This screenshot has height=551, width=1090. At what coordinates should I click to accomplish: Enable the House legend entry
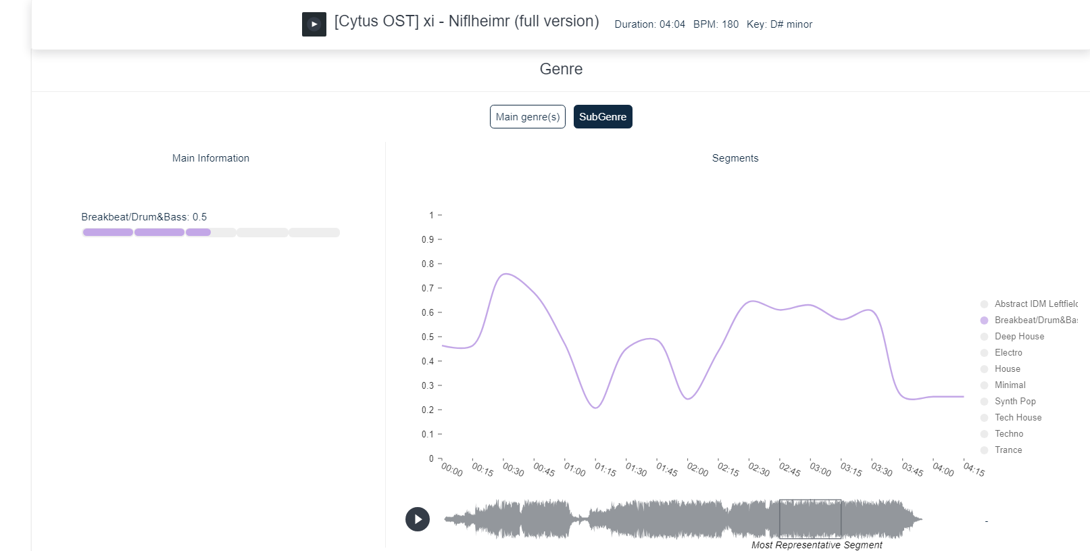1007,369
